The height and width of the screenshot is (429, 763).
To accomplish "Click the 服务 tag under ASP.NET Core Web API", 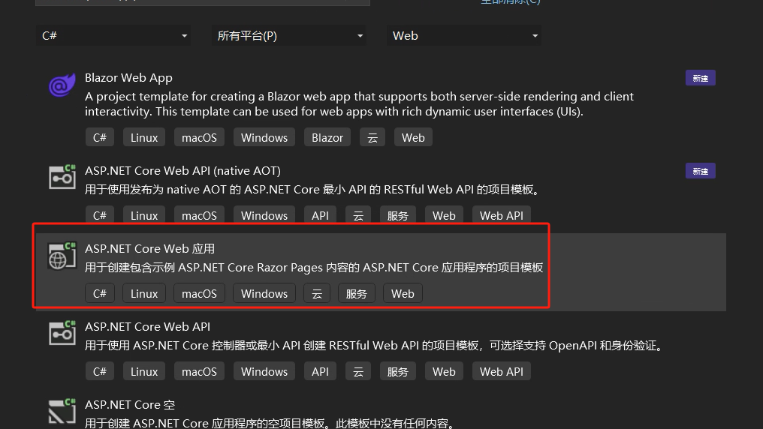I will pyautogui.click(x=397, y=371).
